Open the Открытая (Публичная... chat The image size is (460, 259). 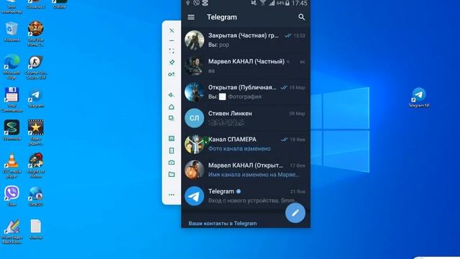[246, 92]
